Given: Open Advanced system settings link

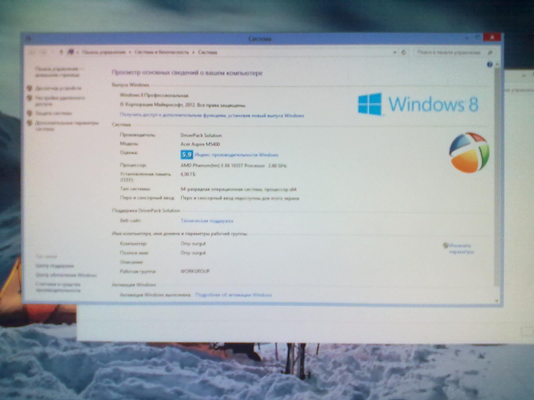Looking at the screenshot, I should (67, 126).
